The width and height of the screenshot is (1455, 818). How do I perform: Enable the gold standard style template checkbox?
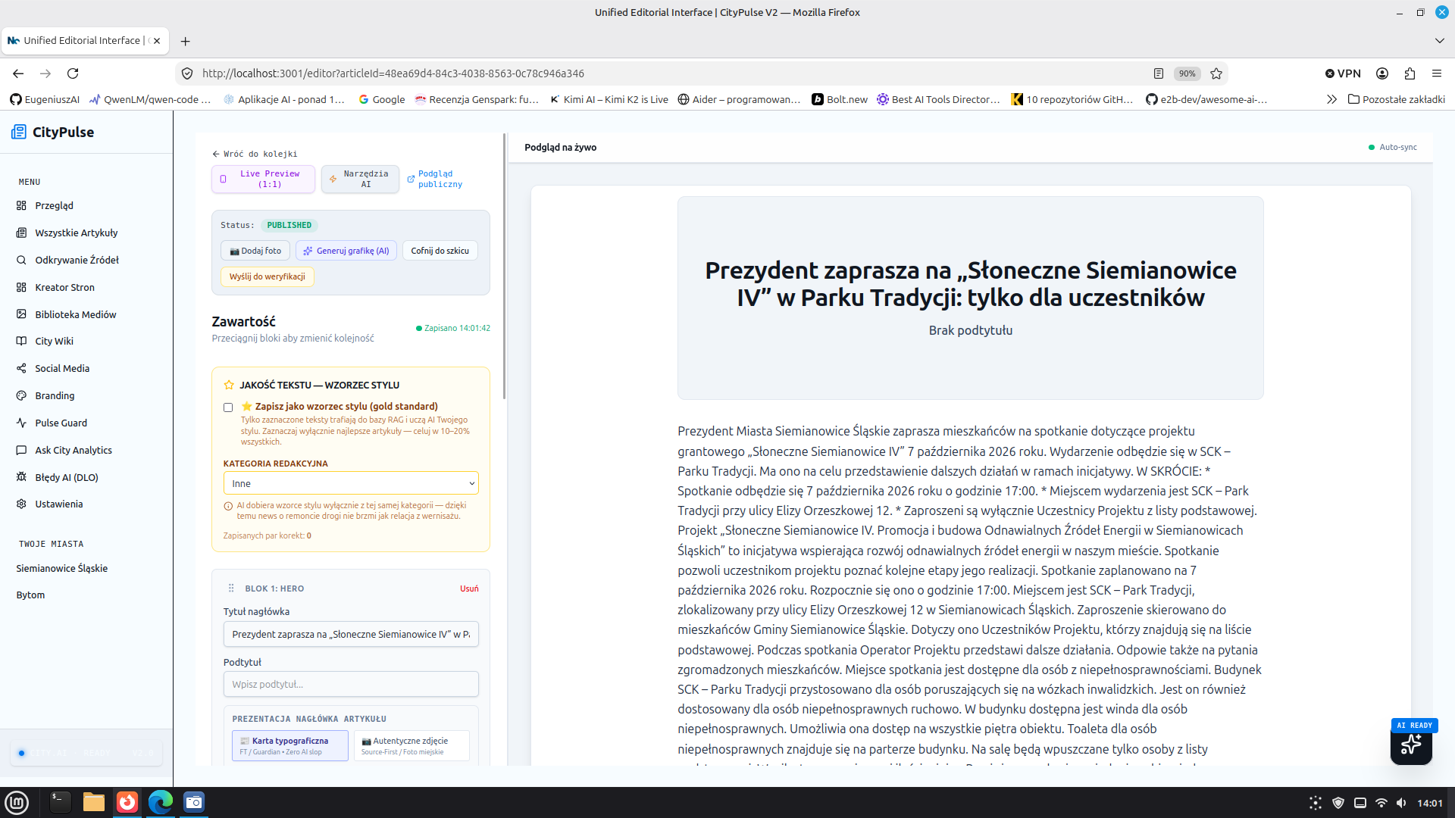pos(228,407)
